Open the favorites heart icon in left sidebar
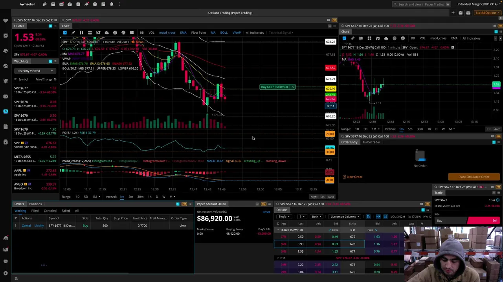The height and width of the screenshot is (282, 503). point(6,20)
